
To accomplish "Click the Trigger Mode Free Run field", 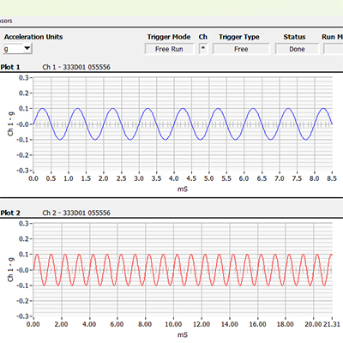I will (169, 49).
